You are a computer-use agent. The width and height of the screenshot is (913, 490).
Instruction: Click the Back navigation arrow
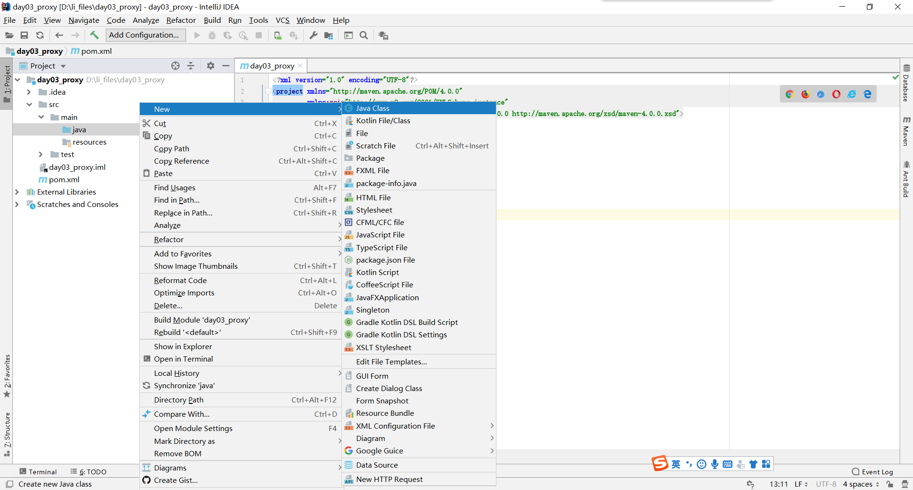(x=59, y=35)
